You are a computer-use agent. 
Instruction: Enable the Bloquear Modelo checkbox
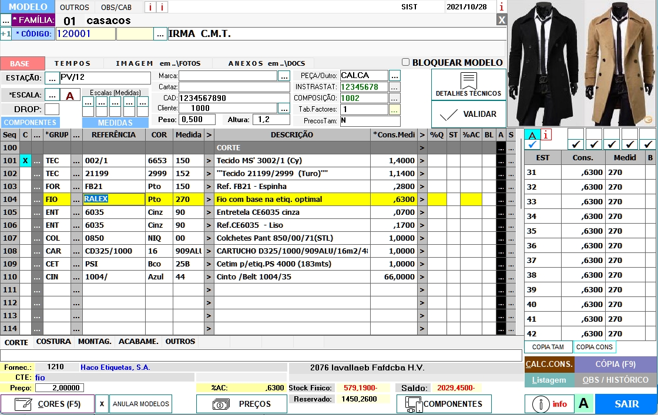click(x=405, y=62)
